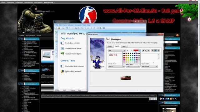This screenshot has height=112, width=200.
Task: Click the Redo arrow icon in the toolbar
Action: (69, 28)
